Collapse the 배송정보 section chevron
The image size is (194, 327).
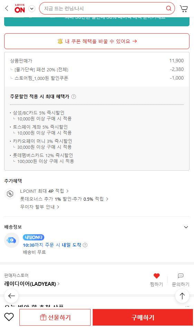click(x=186, y=227)
